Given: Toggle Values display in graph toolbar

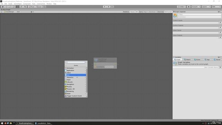Looking at the screenshot, I should tap(132, 12).
